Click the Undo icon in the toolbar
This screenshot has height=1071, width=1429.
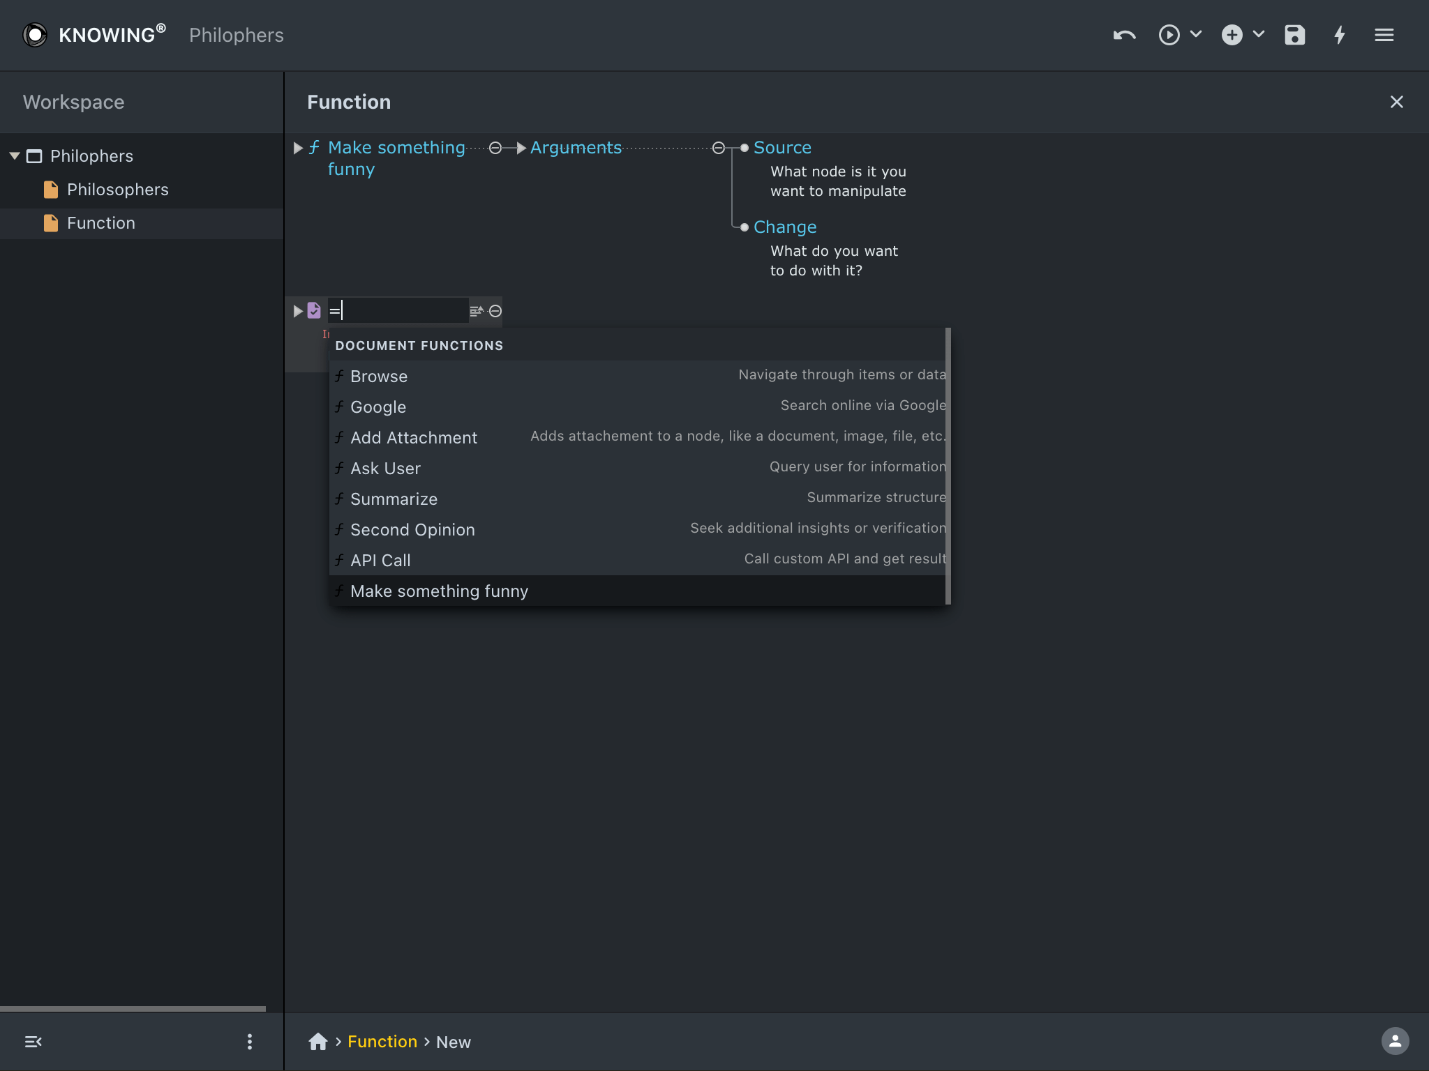pos(1123,35)
